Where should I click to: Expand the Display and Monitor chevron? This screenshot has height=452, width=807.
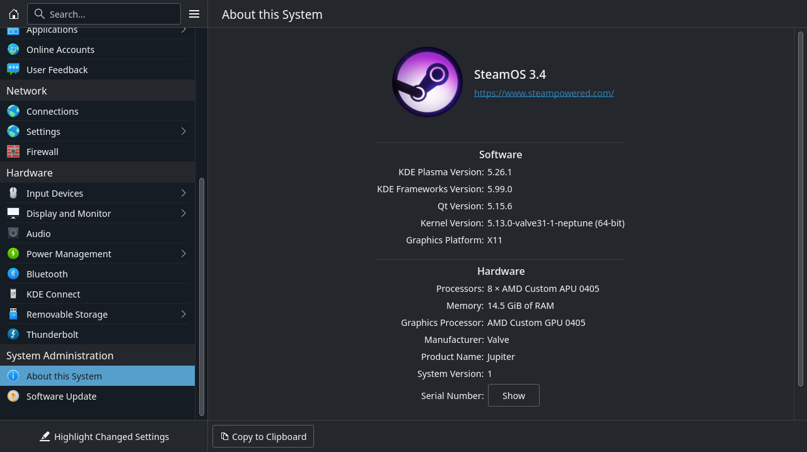pos(183,213)
